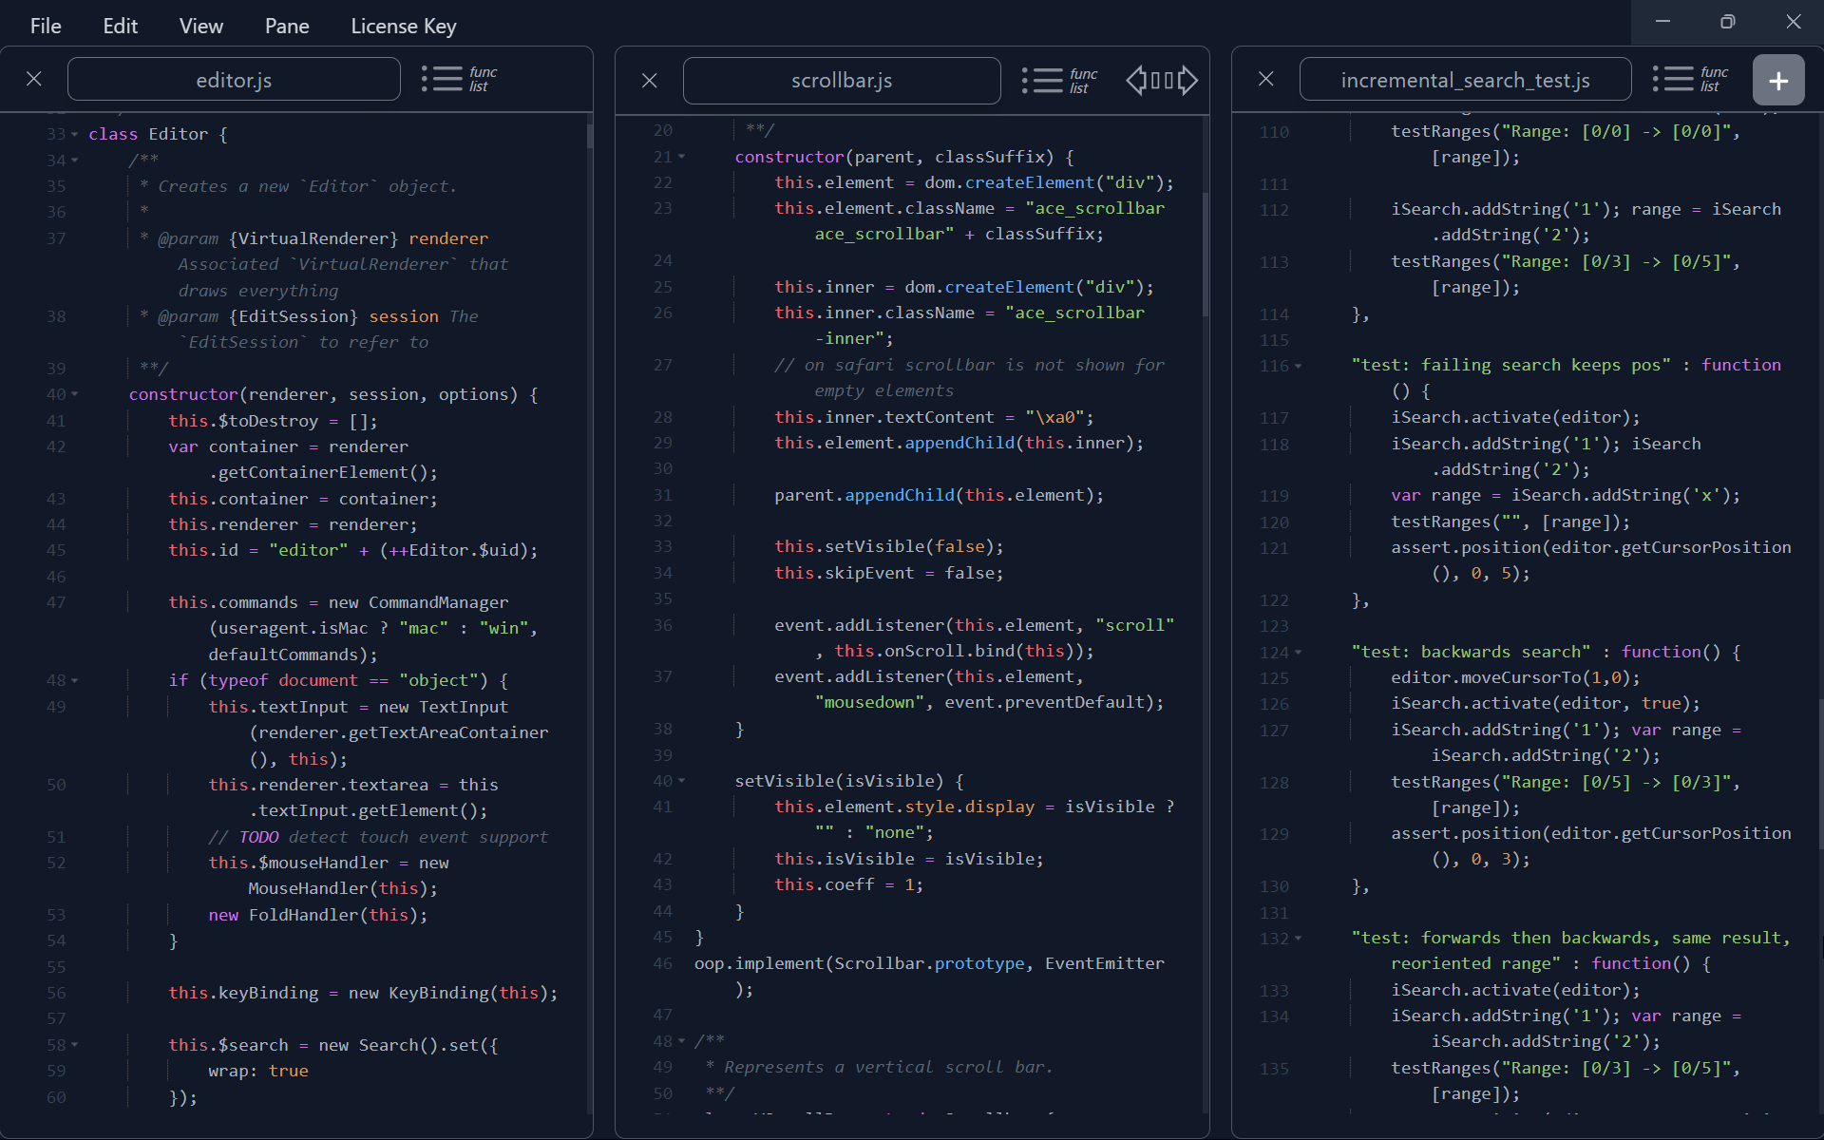Click line number 121 in test file gutter
Viewport: 1824px width, 1140px height.
tap(1274, 548)
